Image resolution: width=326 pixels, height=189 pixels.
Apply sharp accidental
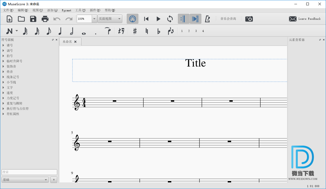[x=135, y=31]
